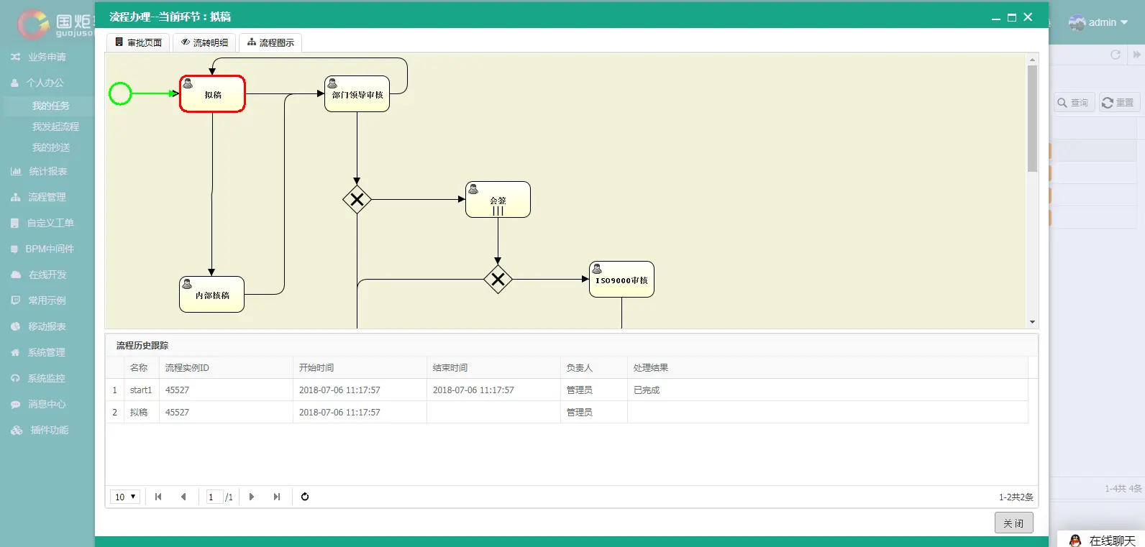This screenshot has width=1145, height=547.
Task: Open 系统监控 in the sidebar
Action: click(47, 378)
